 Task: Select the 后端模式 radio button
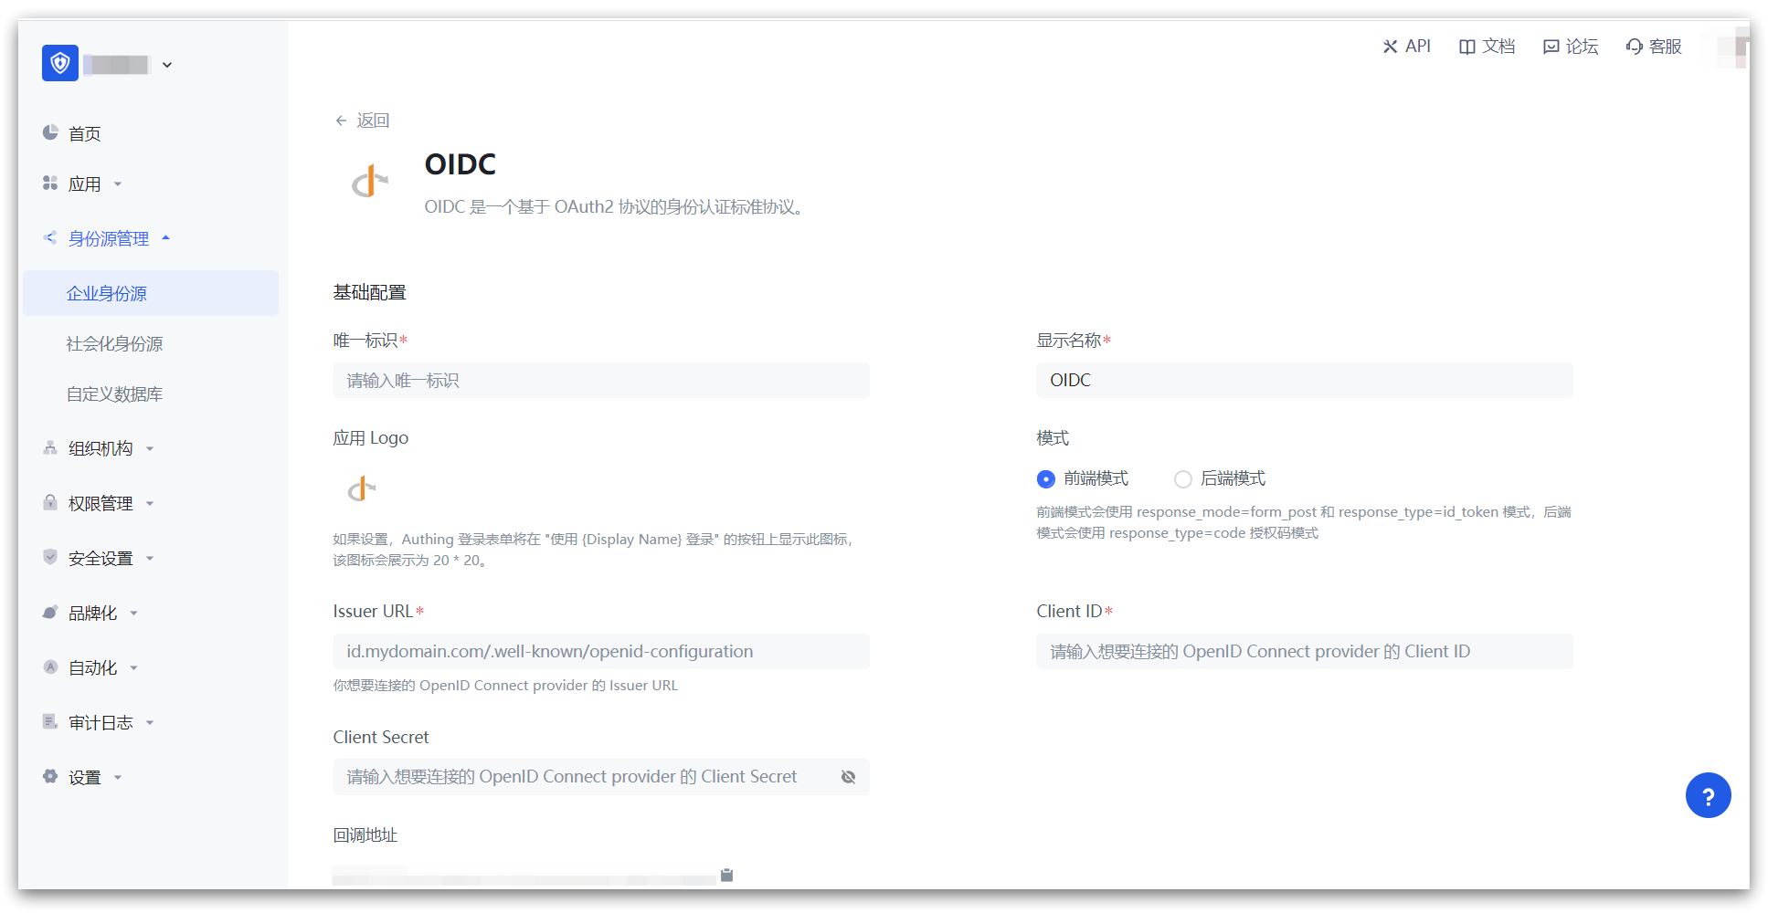click(1183, 479)
